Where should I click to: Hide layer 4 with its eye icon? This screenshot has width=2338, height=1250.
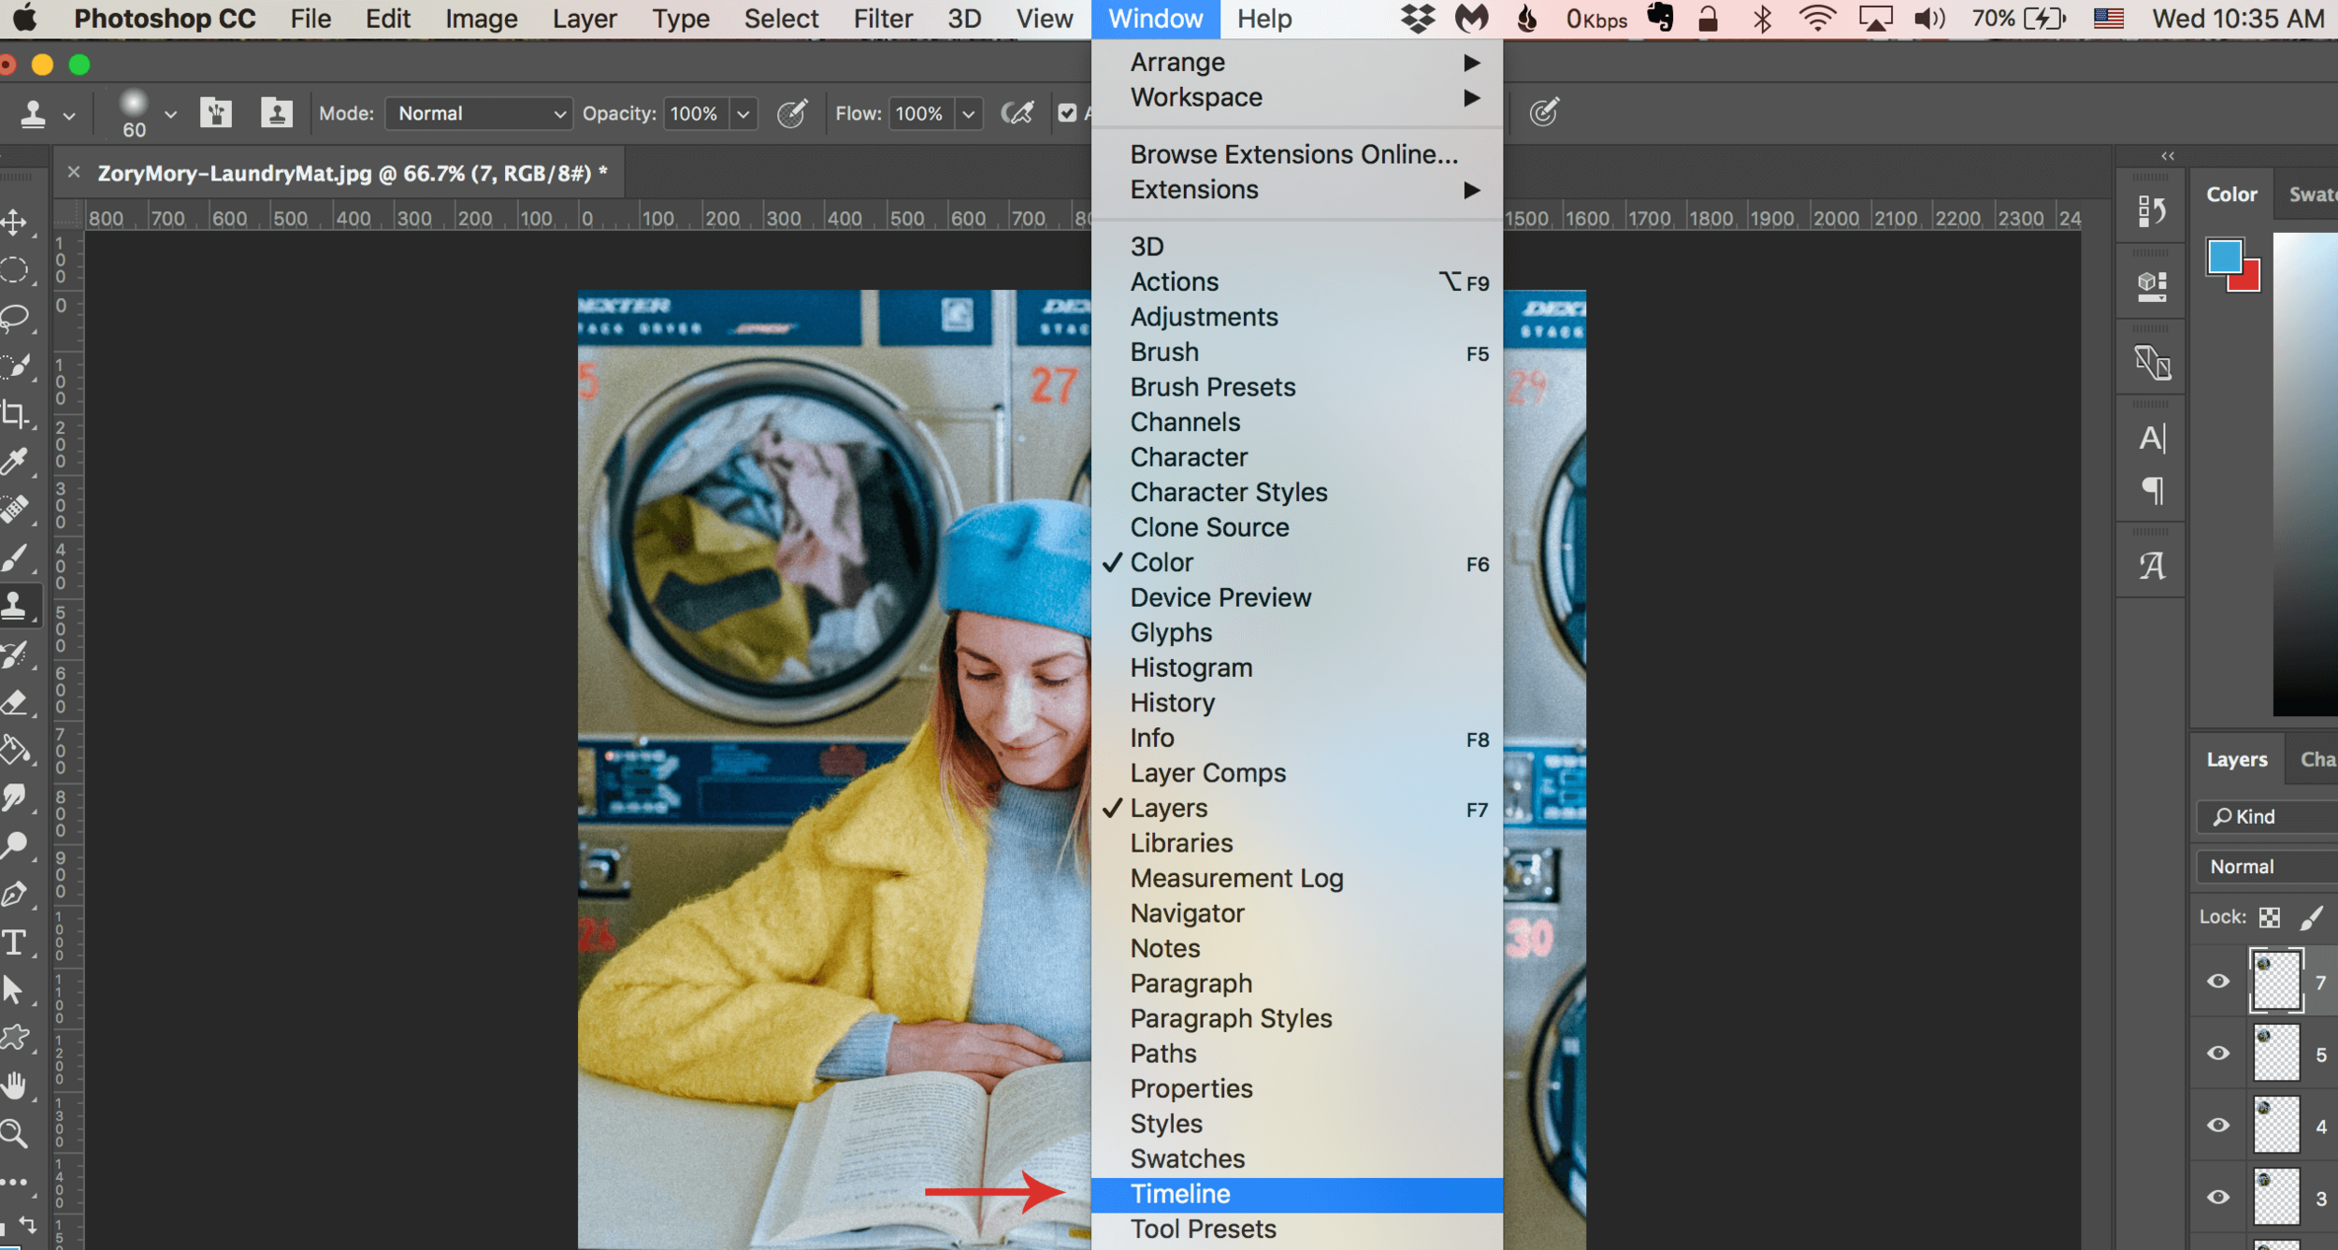[x=2217, y=1125]
